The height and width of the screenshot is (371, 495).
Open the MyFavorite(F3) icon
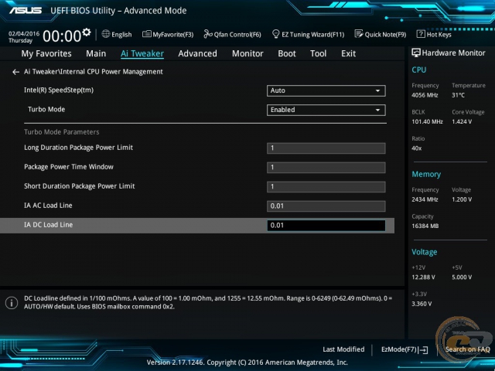click(x=146, y=34)
